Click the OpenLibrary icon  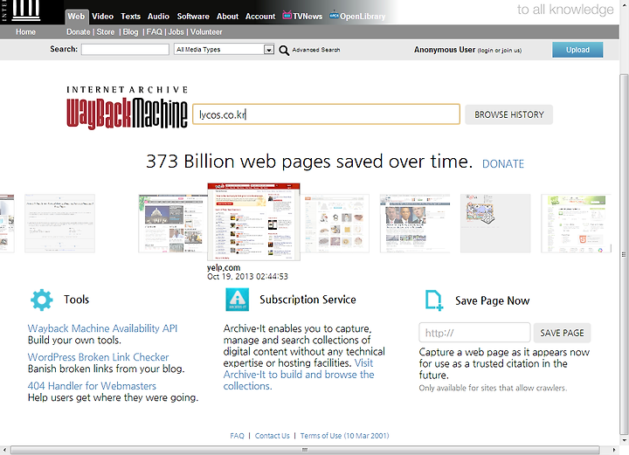click(x=334, y=16)
